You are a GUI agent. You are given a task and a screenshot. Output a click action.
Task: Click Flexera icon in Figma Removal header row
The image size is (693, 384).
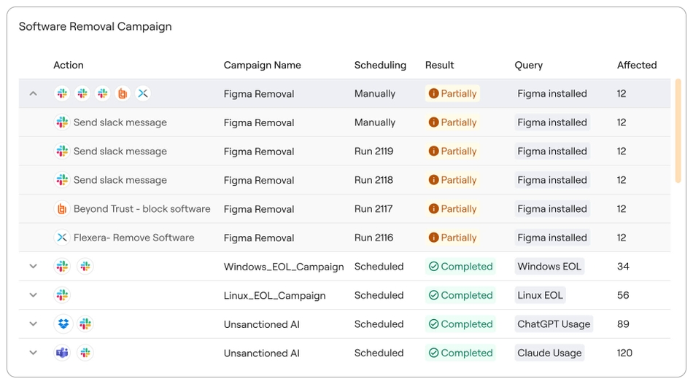(x=143, y=93)
